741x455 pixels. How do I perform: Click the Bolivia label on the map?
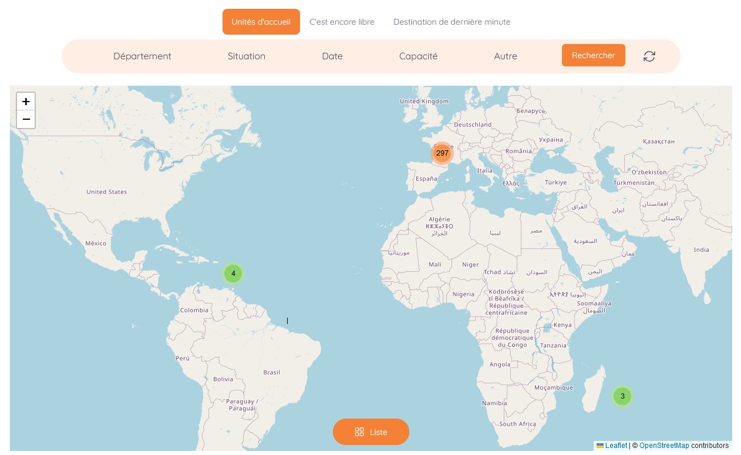[223, 379]
